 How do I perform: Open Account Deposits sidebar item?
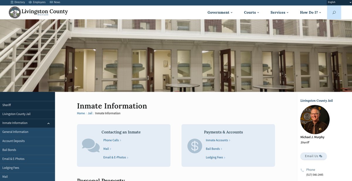[x=27, y=141]
